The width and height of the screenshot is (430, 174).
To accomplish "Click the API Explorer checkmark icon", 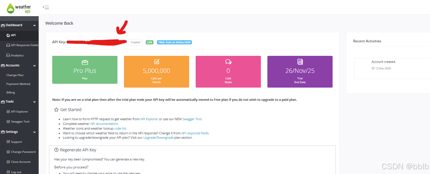I will coord(8,112).
